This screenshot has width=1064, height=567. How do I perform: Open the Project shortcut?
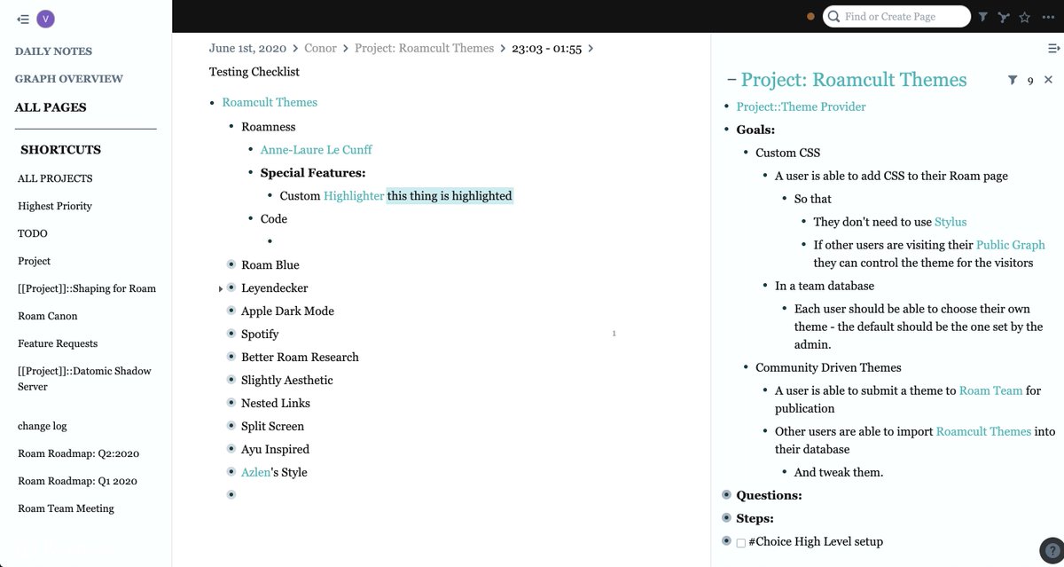(x=35, y=261)
